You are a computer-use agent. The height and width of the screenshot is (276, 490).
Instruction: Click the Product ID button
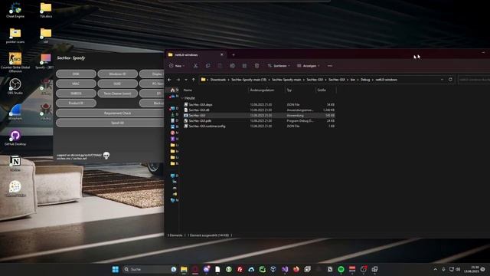click(x=76, y=103)
